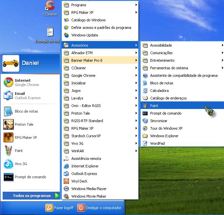
Task: Click the Catálogo de endereços icon
Action: [x=145, y=98]
